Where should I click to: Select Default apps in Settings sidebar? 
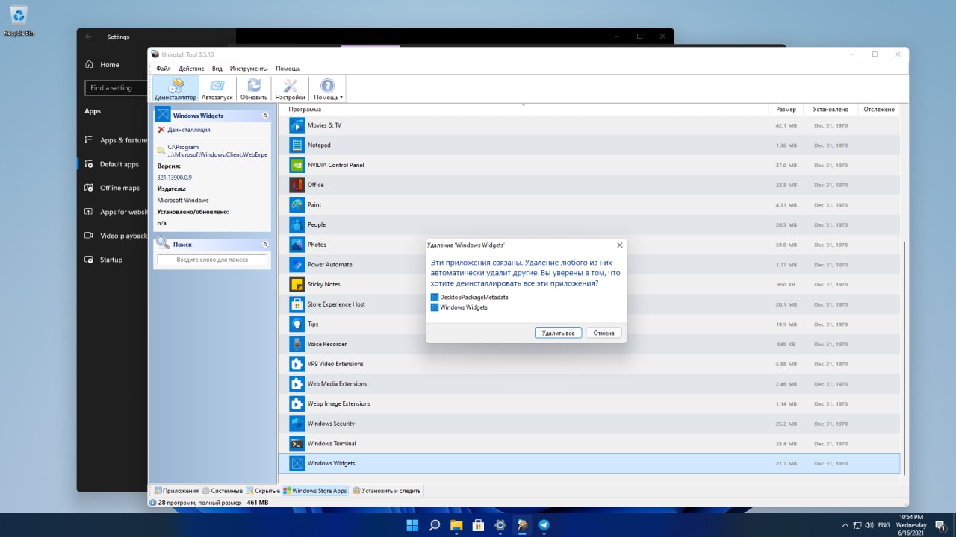[112, 164]
